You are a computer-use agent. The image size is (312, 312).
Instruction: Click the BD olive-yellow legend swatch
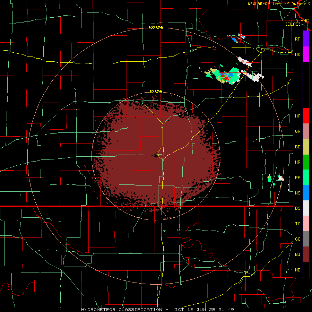(306, 147)
